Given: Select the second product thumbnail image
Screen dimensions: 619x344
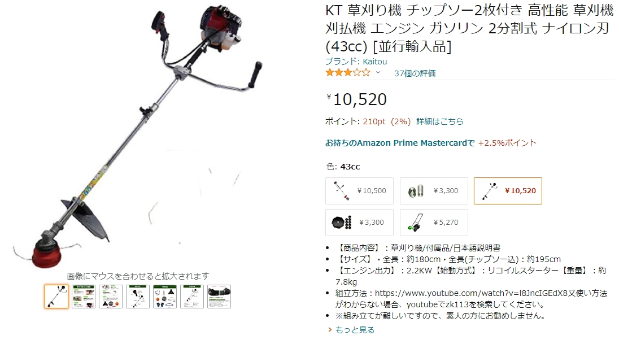Looking at the screenshot, I should [x=83, y=296].
